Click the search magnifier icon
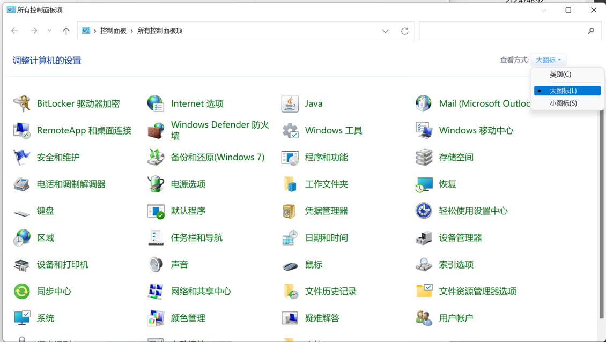The height and width of the screenshot is (342, 606). (591, 31)
